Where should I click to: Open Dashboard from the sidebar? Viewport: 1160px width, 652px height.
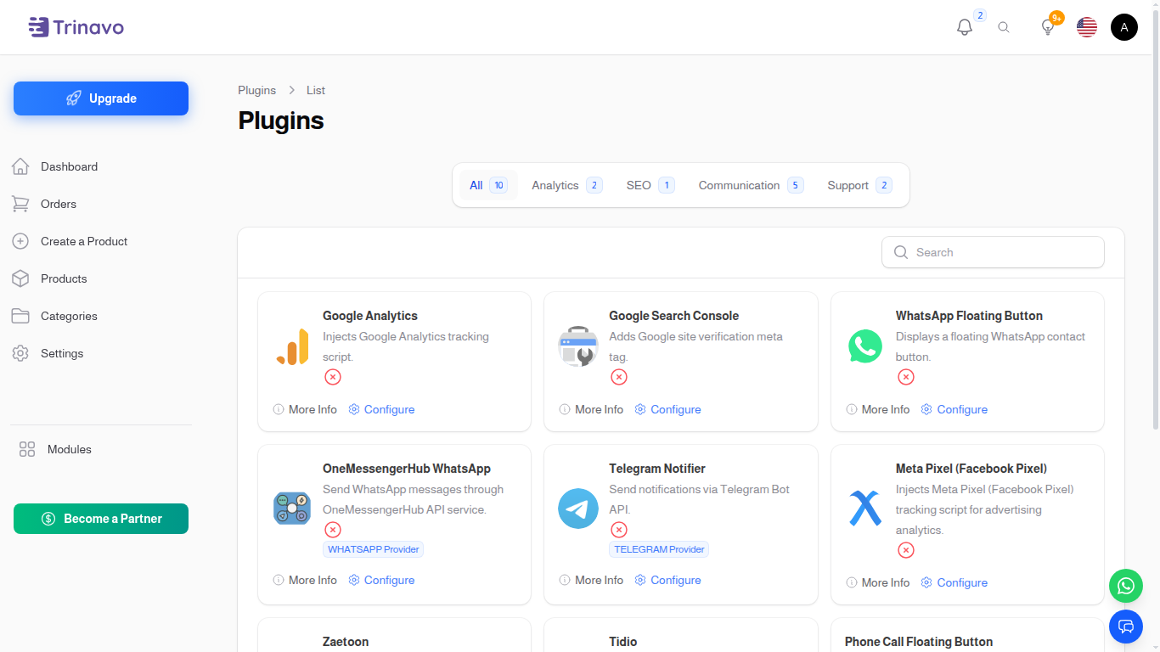point(101,166)
